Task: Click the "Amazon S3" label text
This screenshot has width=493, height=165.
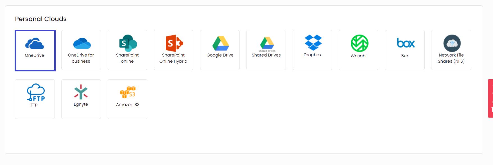Action: [x=128, y=105]
